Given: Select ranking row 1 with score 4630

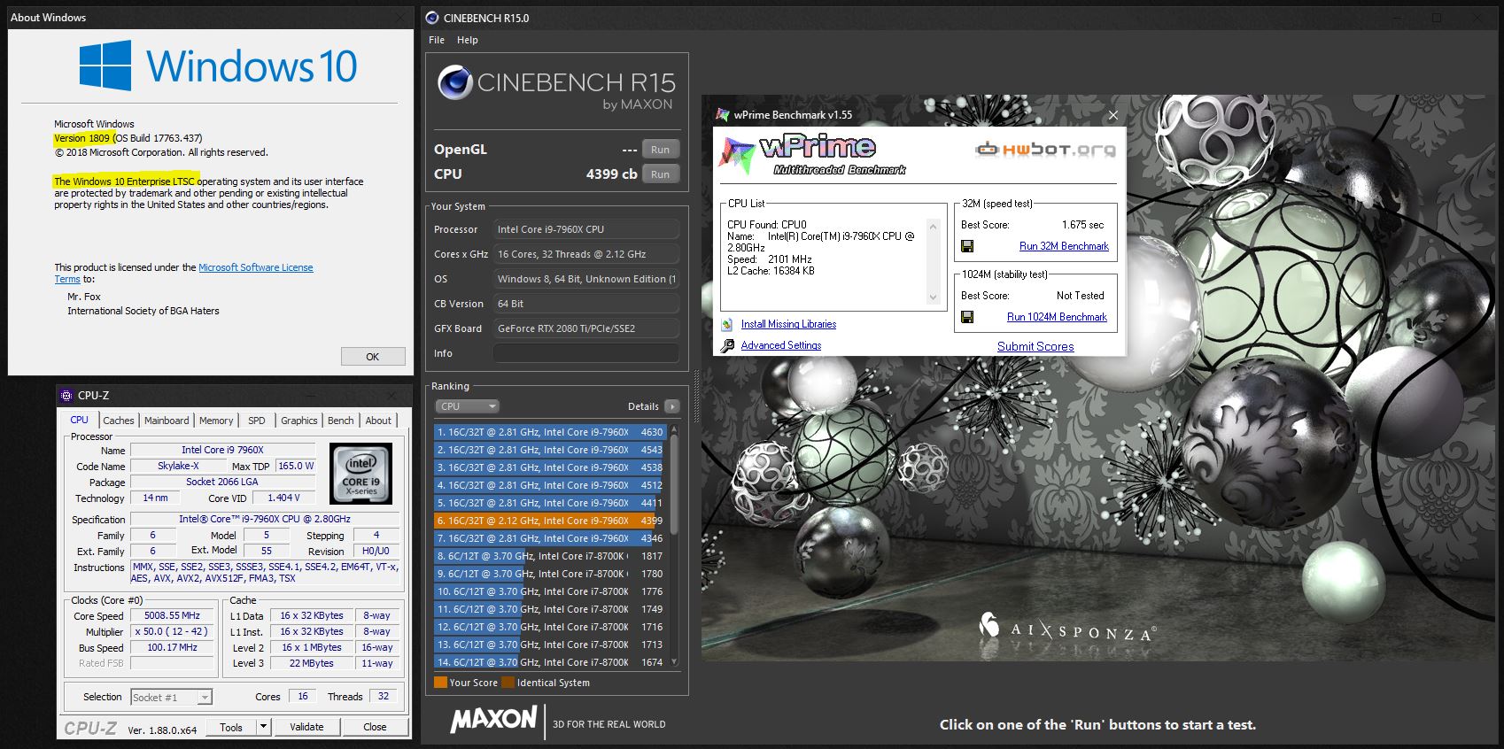Looking at the screenshot, I should coord(549,432).
